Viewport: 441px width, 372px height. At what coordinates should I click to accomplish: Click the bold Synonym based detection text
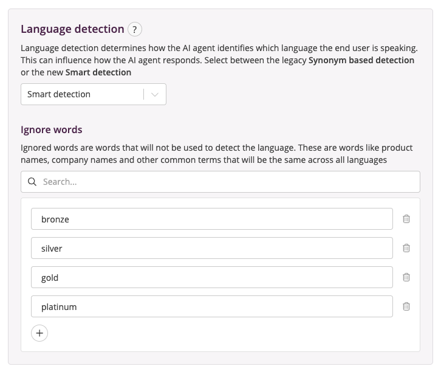click(x=361, y=60)
